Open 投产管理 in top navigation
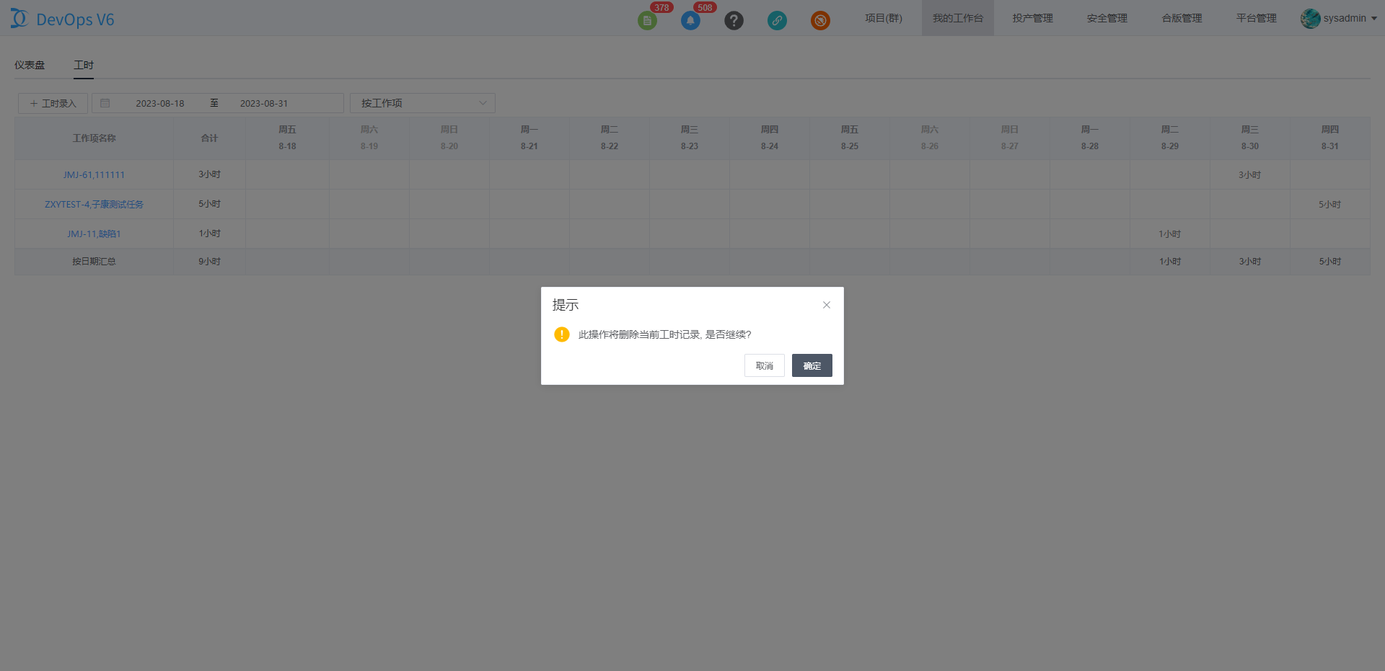Image resolution: width=1385 pixels, height=671 pixels. pos(1032,18)
